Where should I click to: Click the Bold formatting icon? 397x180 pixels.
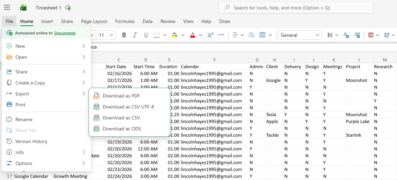(x=124, y=35)
